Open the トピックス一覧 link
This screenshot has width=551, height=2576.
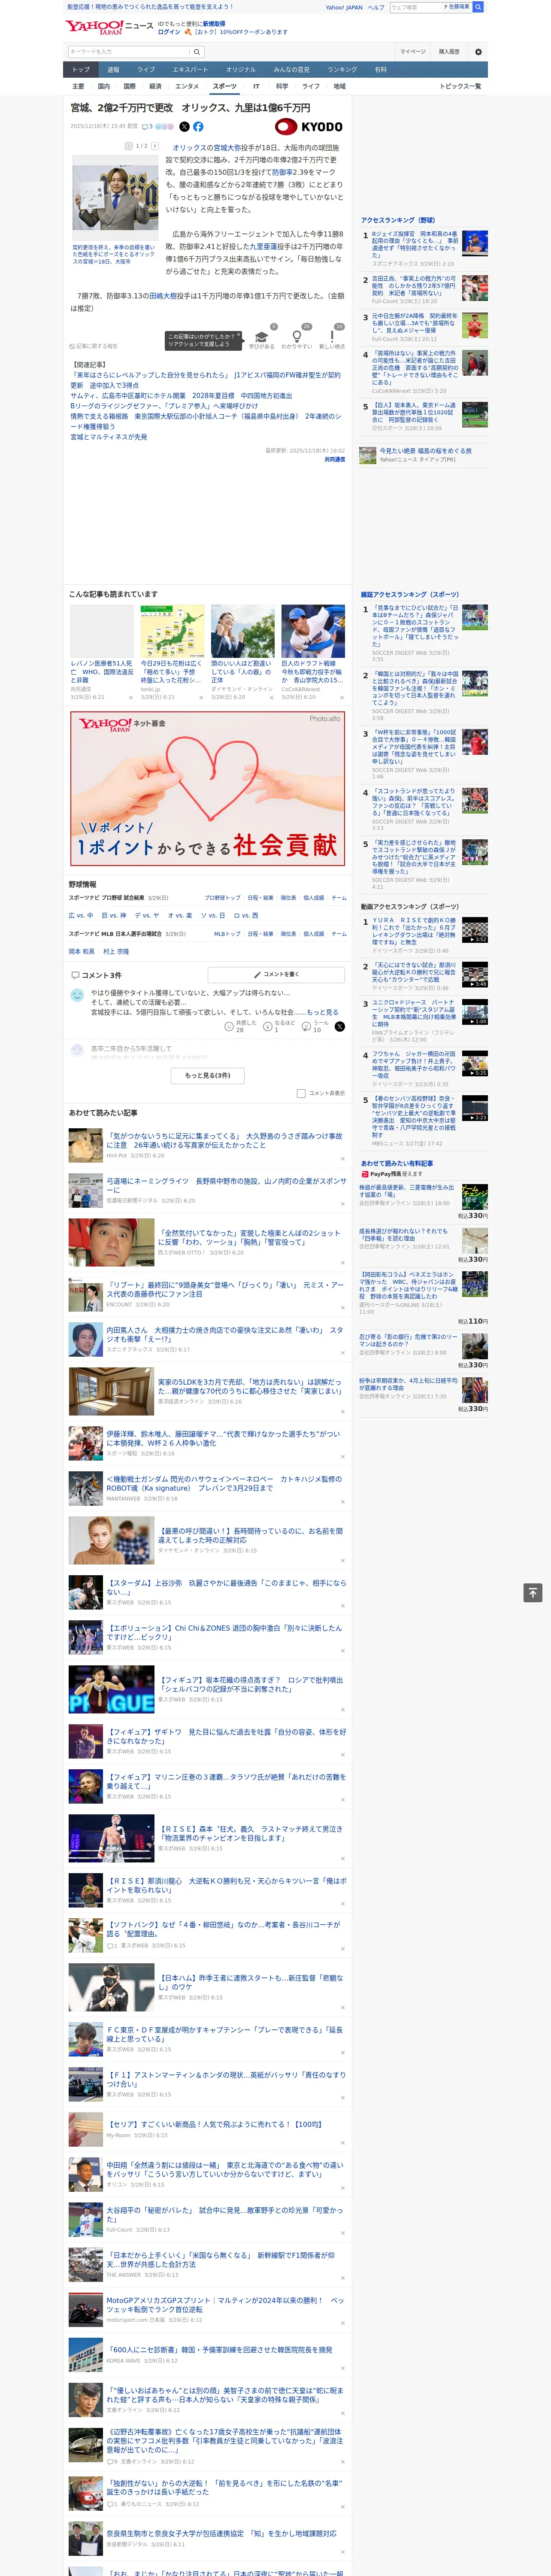[x=460, y=86]
